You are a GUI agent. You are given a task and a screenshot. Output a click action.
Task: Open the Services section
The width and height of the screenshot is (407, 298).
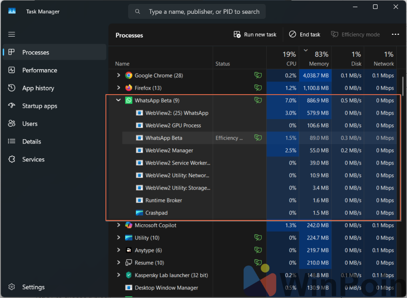32,159
